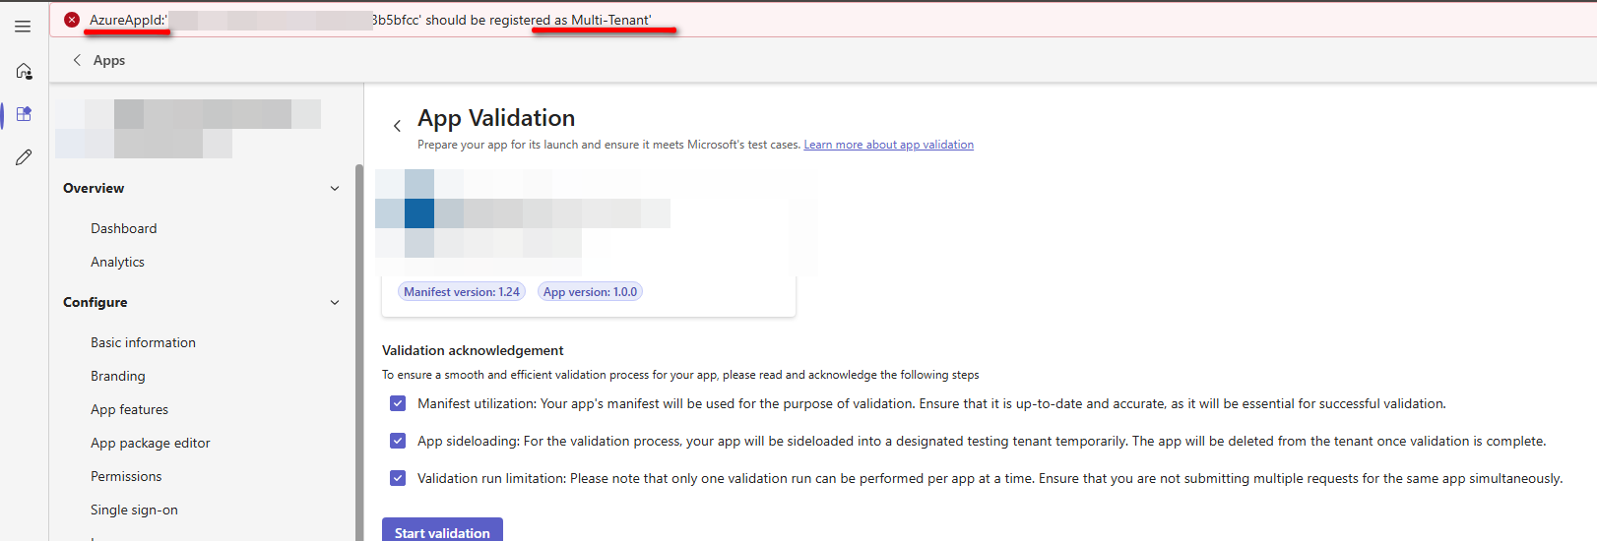
Task: Click the App Validation heading
Action: pos(496,118)
